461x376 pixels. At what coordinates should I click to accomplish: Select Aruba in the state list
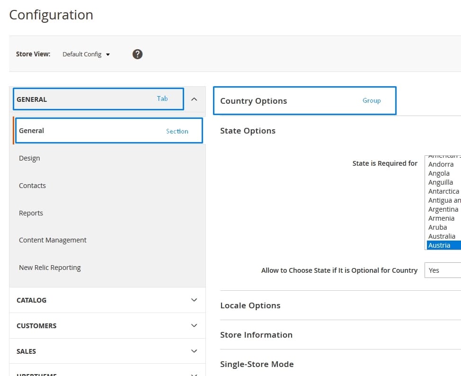pos(444,227)
